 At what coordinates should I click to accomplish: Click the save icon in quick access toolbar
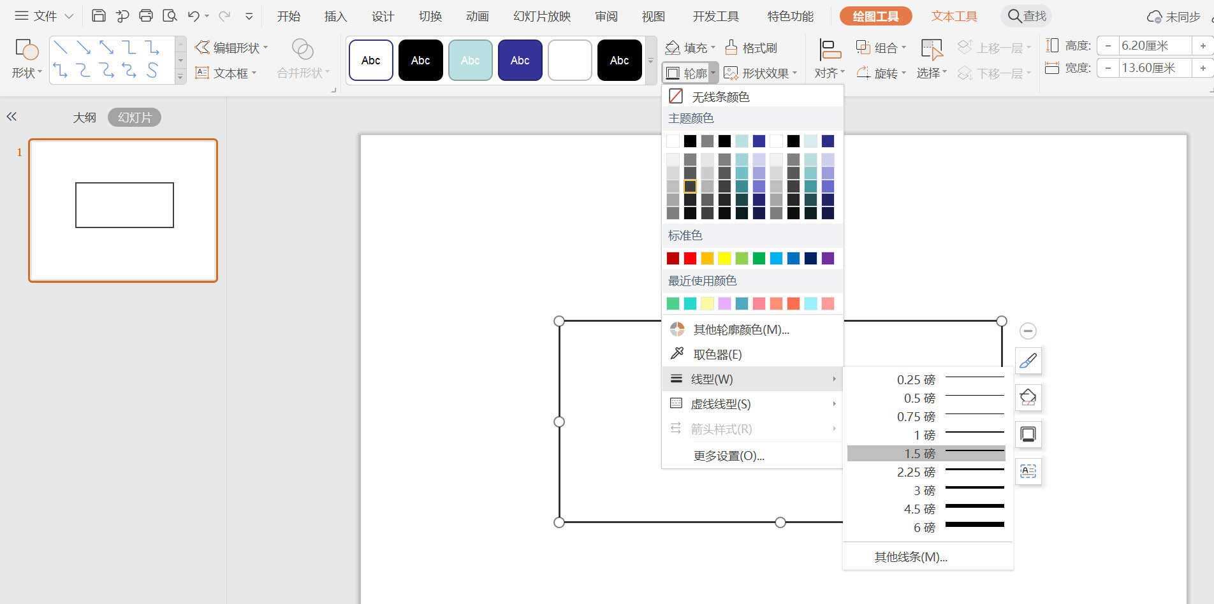coord(98,16)
